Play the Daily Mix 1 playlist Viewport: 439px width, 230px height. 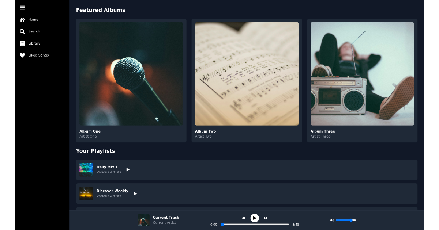click(x=128, y=169)
